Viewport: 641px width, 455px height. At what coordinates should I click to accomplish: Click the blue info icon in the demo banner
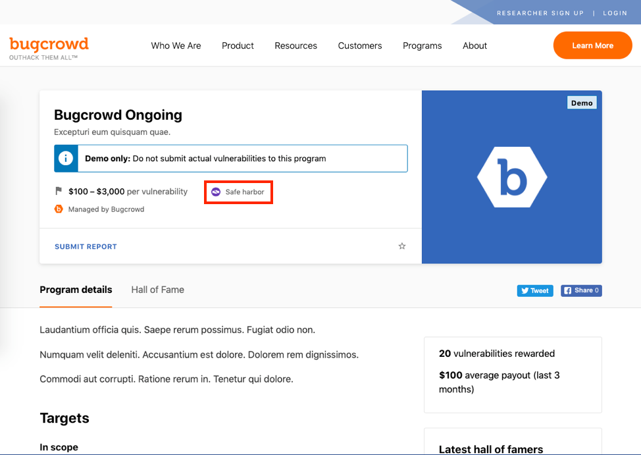(x=66, y=158)
